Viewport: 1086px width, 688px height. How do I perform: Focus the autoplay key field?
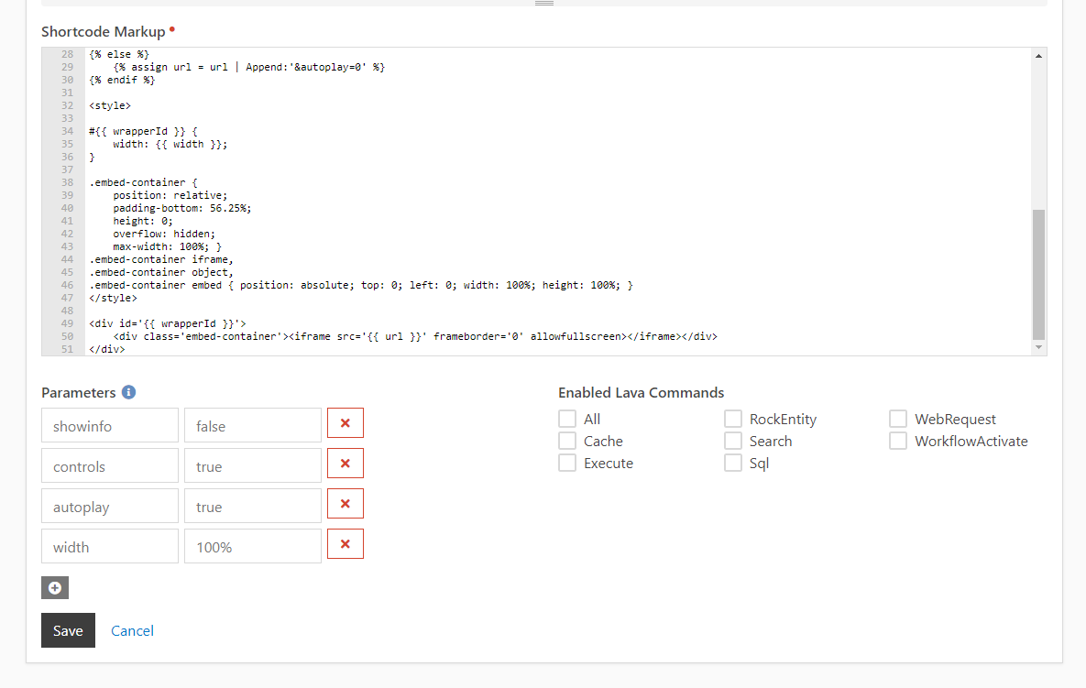point(110,506)
